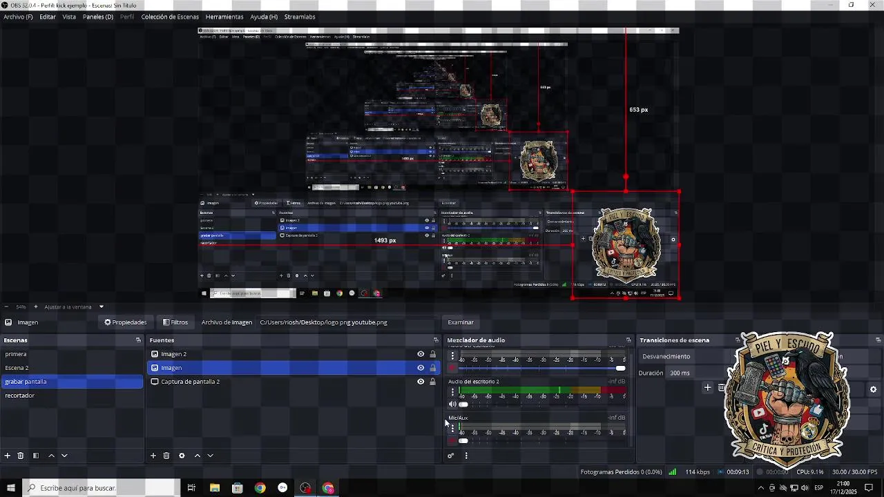The height and width of the screenshot is (497, 884).
Task: Toggle lock on Imagen 2 source
Action: tap(433, 354)
